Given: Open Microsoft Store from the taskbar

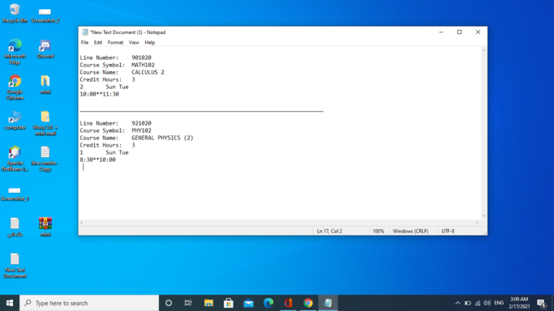Looking at the screenshot, I should [228, 303].
